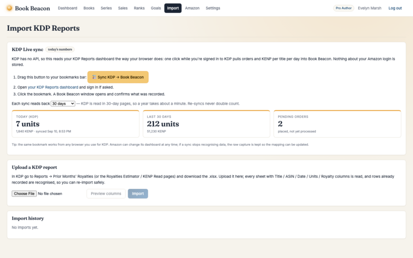Viewport: 413px width, 258px height.
Task: Open the Dashboard page
Action: pyautogui.click(x=68, y=8)
